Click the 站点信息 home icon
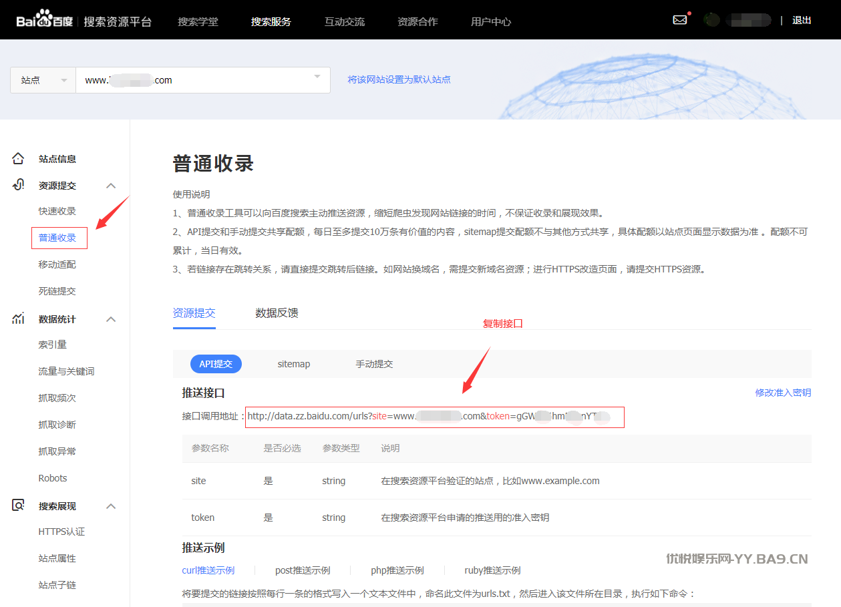 point(19,159)
